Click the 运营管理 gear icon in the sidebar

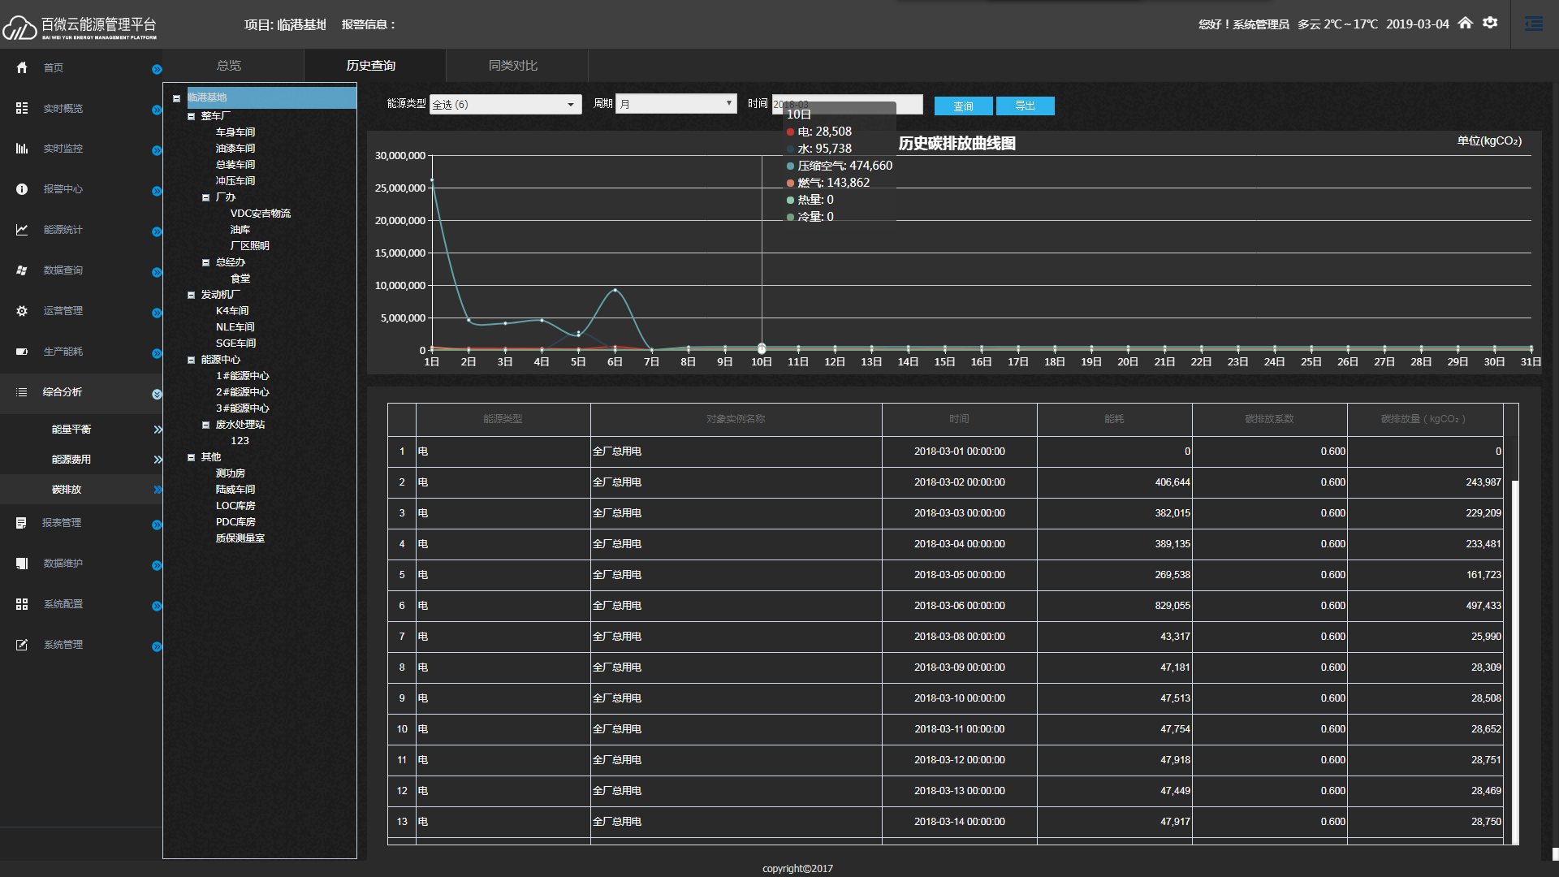(22, 311)
